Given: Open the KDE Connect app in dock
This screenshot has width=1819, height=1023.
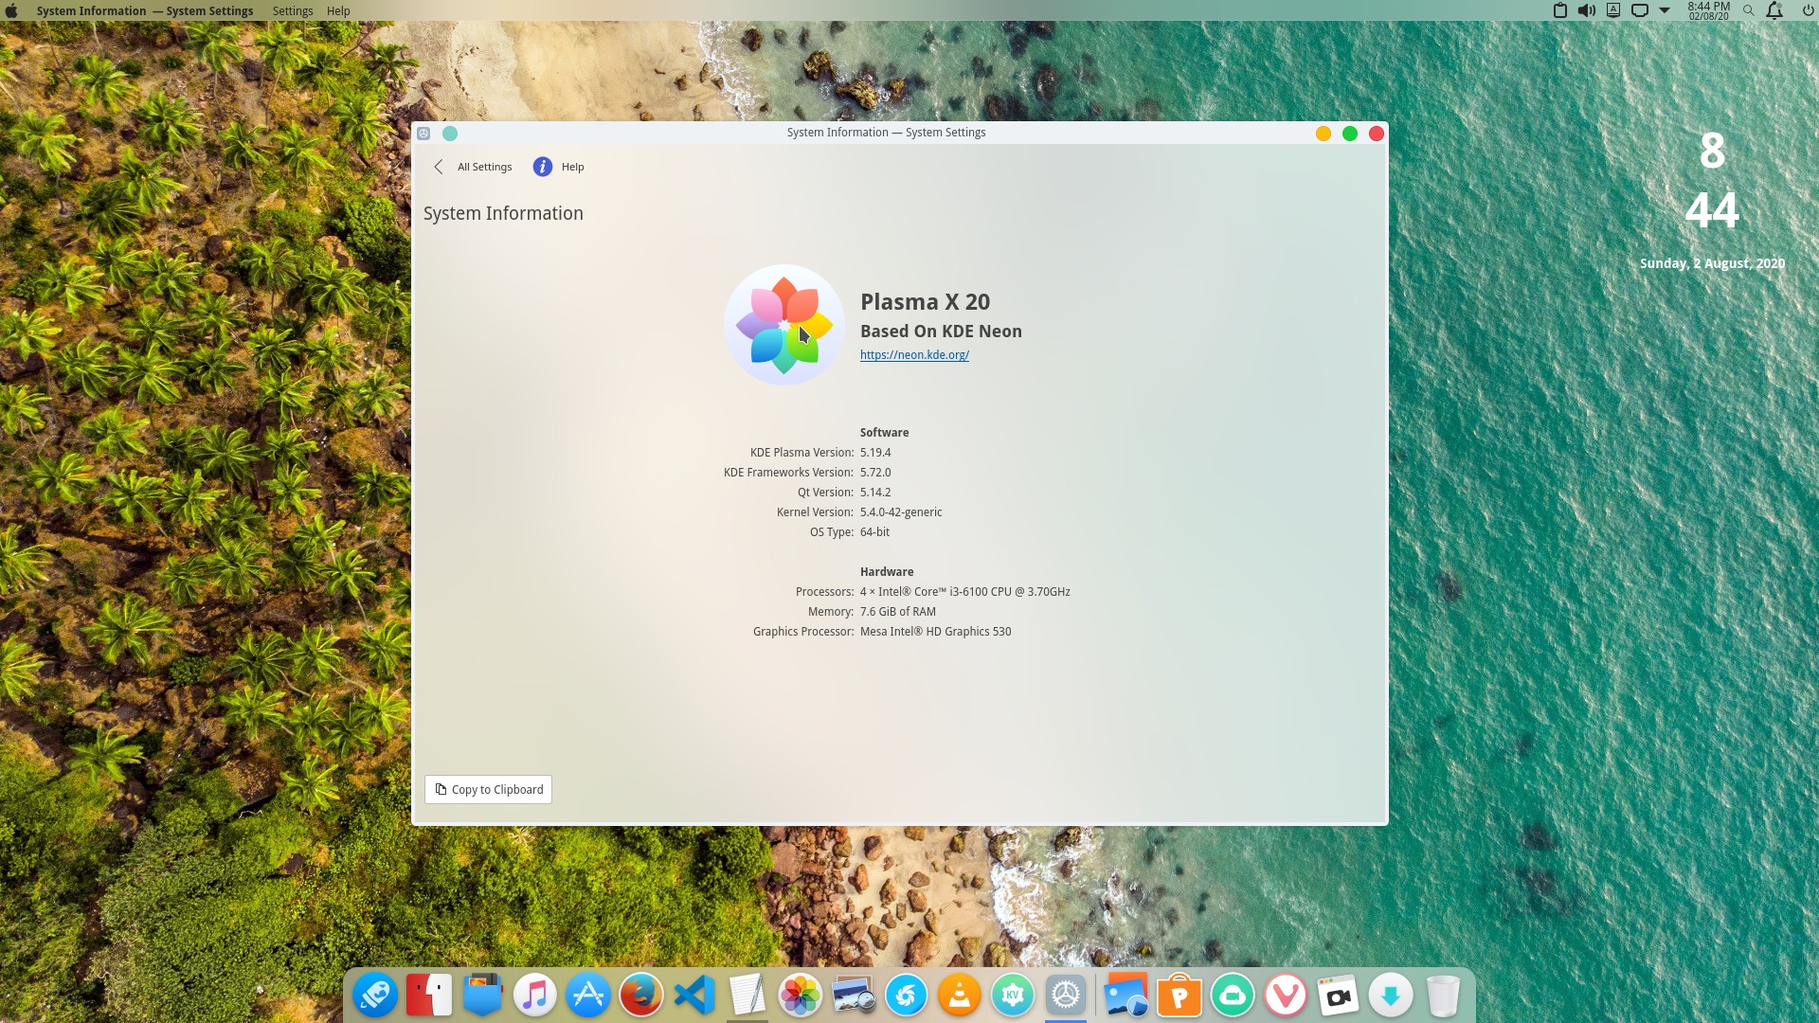Looking at the screenshot, I should point(375,996).
